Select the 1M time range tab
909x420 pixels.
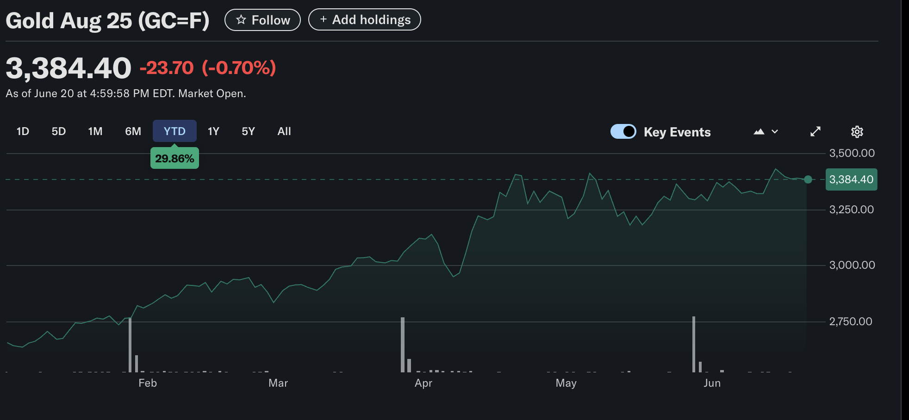coord(95,131)
